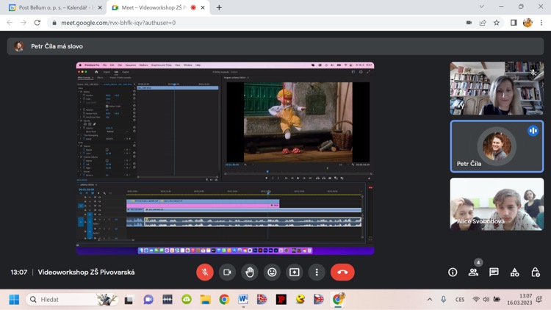Click the Petr Čila audio indicator badge
This screenshot has height=310, width=551.
coord(533,131)
